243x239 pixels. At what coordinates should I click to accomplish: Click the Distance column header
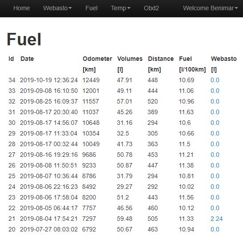click(x=161, y=59)
